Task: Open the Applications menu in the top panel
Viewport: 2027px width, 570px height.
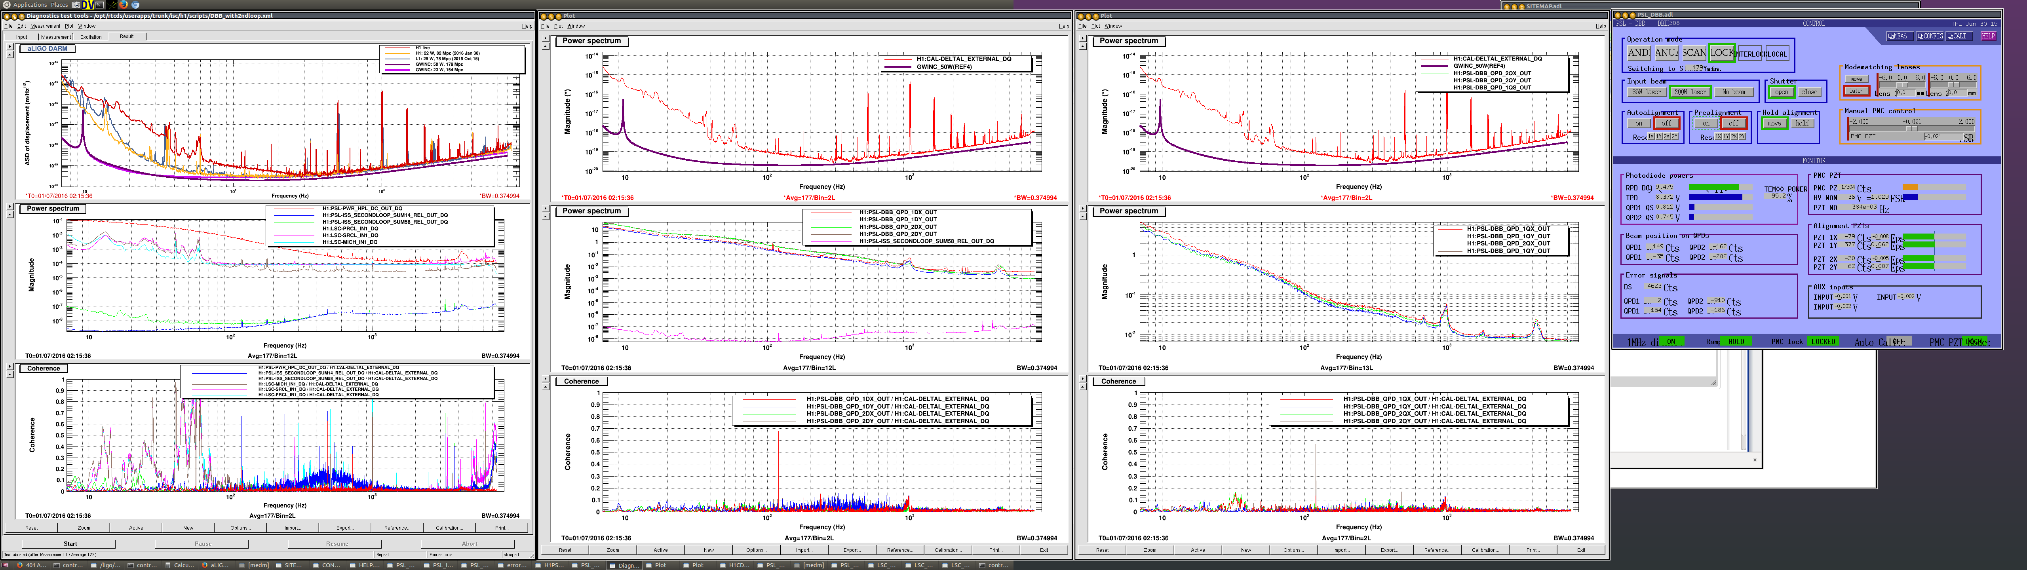Action: 30,5
